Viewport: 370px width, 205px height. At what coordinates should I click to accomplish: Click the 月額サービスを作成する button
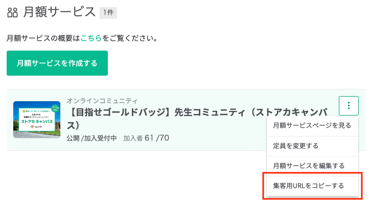point(57,63)
